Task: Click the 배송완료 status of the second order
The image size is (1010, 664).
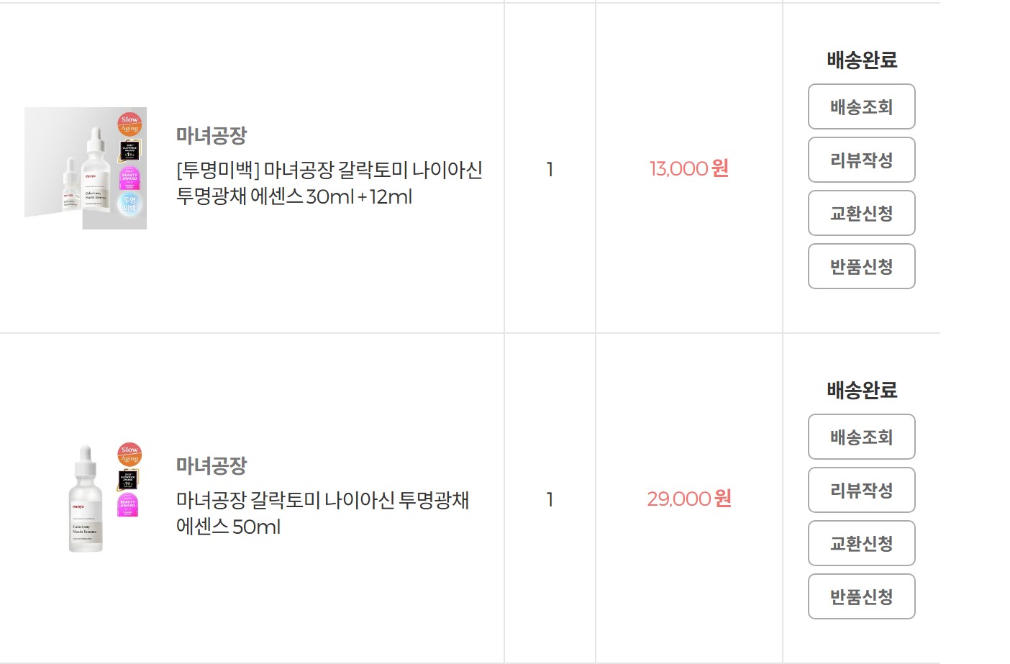Action: click(x=862, y=390)
